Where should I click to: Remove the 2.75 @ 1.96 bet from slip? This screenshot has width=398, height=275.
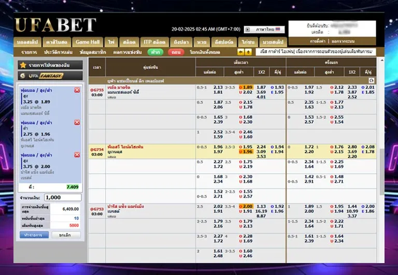click(x=77, y=122)
